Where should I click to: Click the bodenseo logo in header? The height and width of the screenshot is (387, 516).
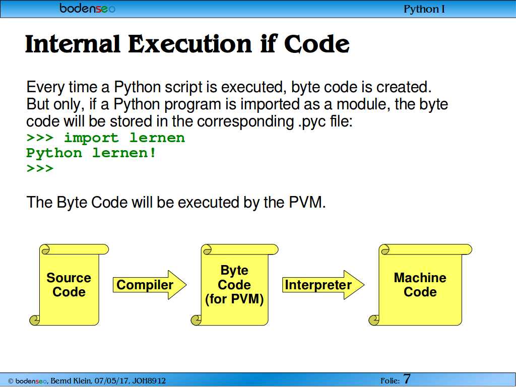tap(87, 8)
